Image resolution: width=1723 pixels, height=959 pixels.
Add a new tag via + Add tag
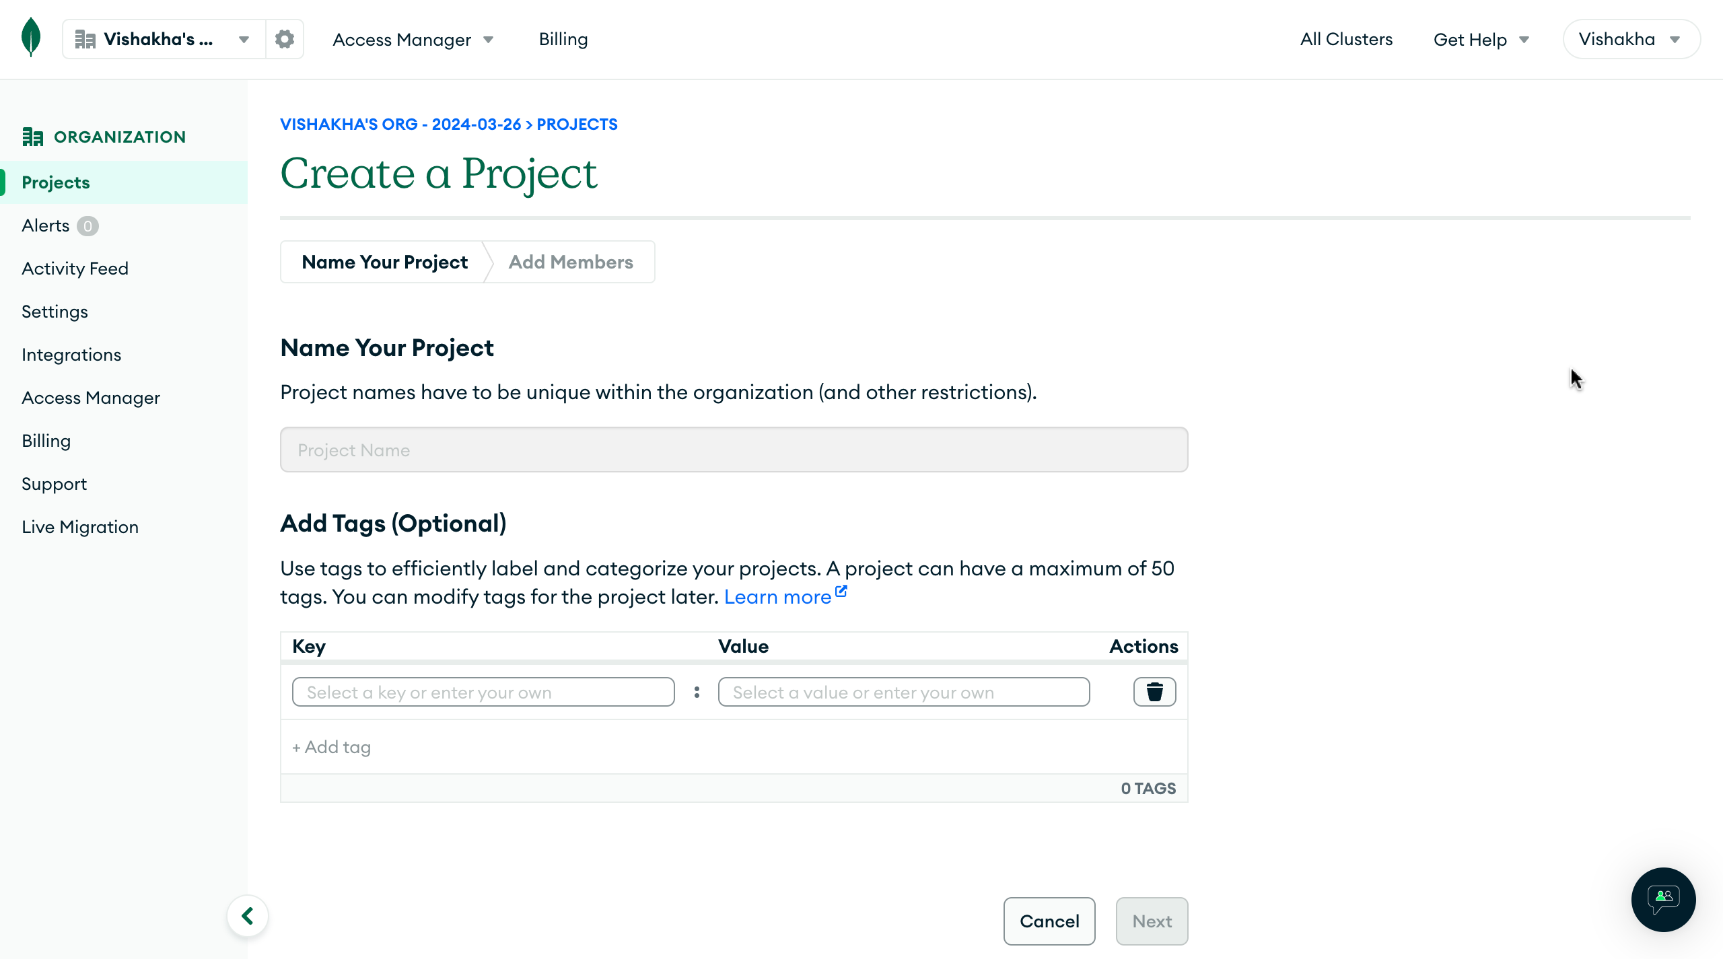[331, 746]
